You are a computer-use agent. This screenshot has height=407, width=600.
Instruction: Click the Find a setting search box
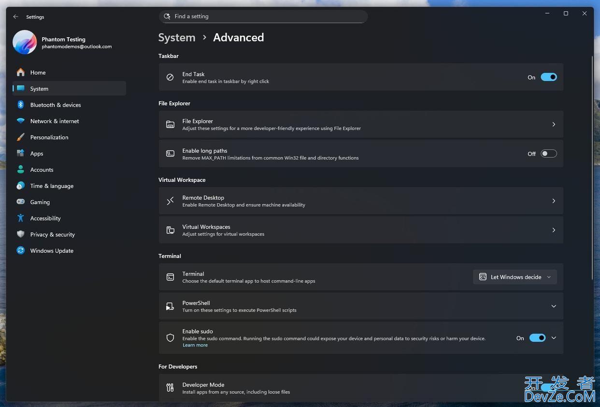pyautogui.click(x=263, y=16)
